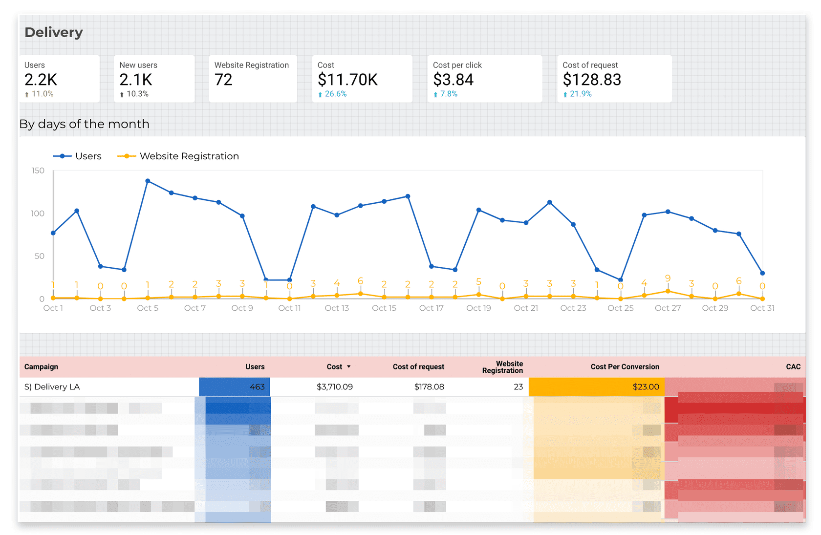The image size is (821, 535).
Task: Click the Users peak data point on Oct 5
Action: (148, 181)
